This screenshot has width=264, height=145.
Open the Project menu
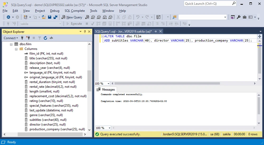coord(40,11)
